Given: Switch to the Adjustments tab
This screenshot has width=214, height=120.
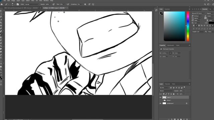Looking at the screenshot, I should (x=171, y=45).
